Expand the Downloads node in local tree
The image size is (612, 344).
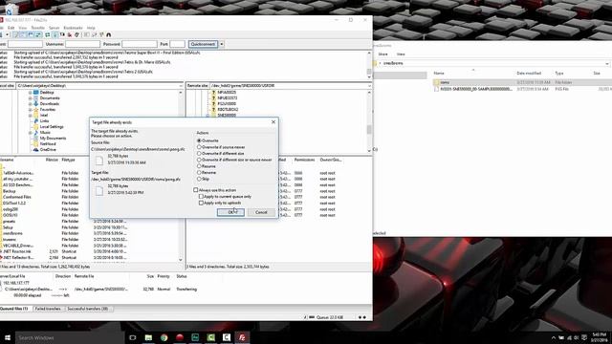pyautogui.click(x=30, y=104)
